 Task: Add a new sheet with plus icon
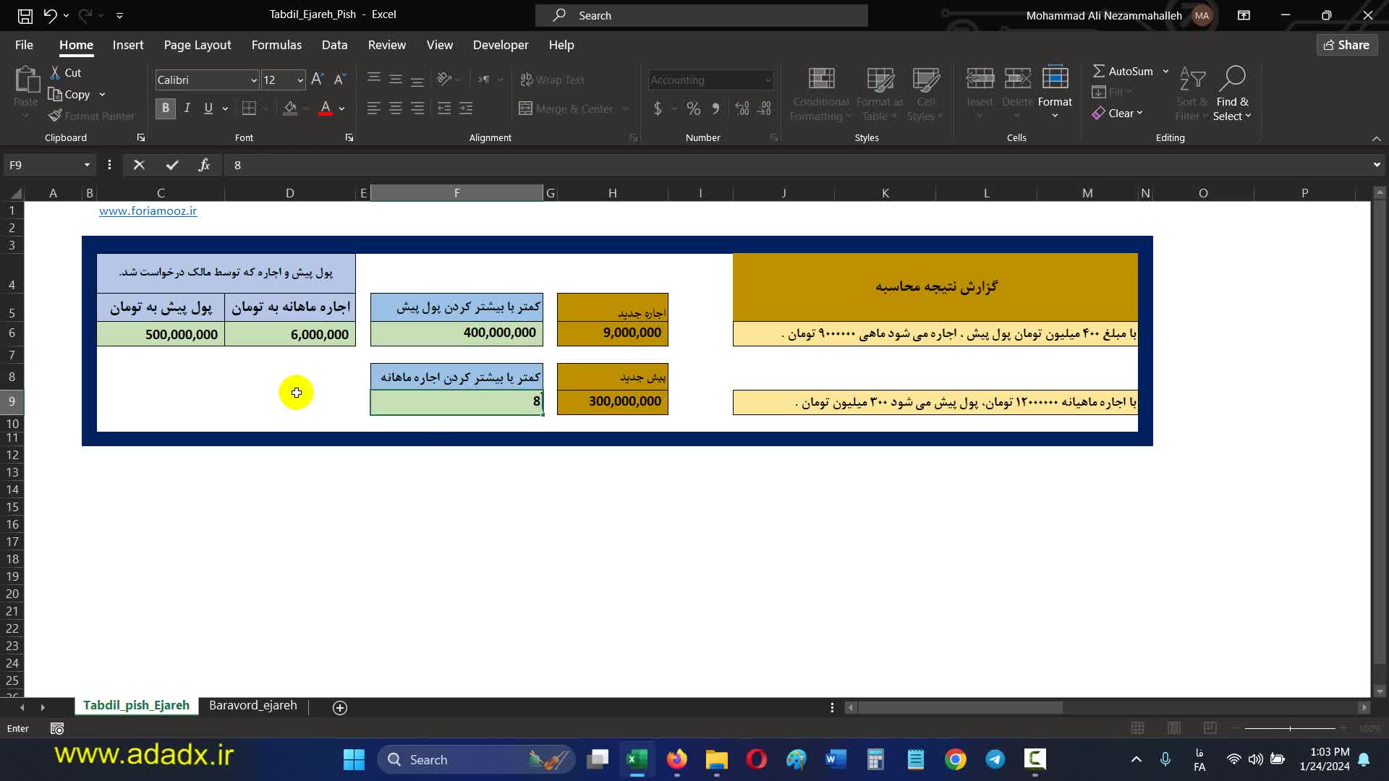(x=340, y=707)
